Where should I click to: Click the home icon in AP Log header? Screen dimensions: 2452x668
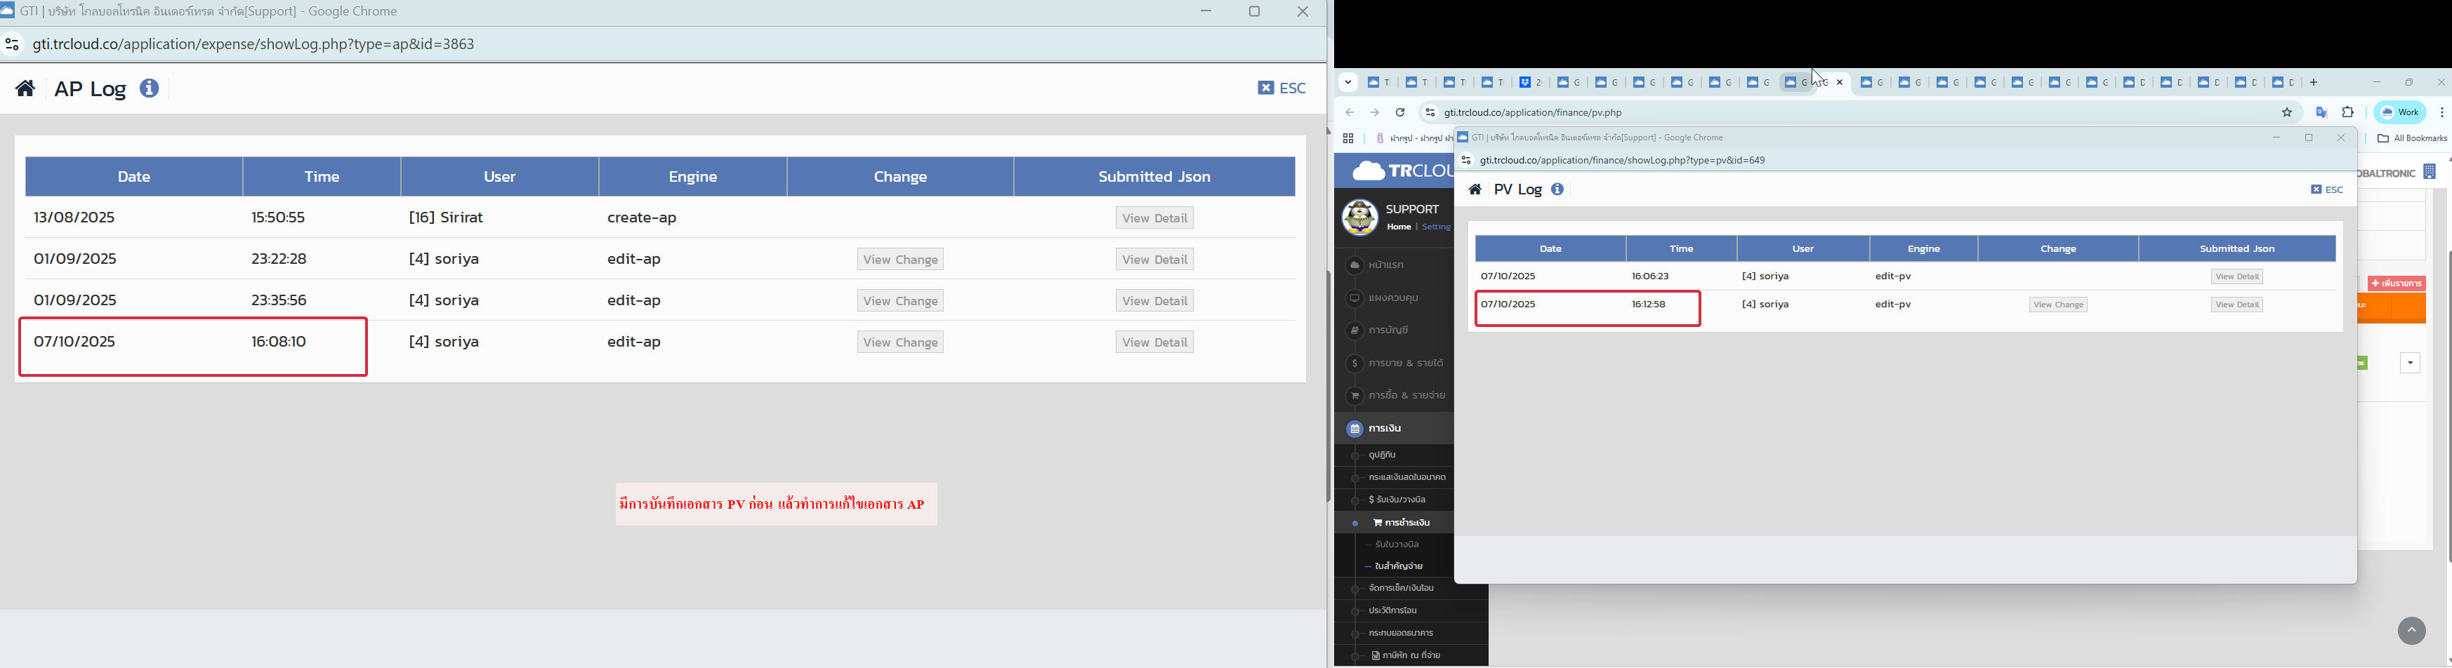[26, 88]
